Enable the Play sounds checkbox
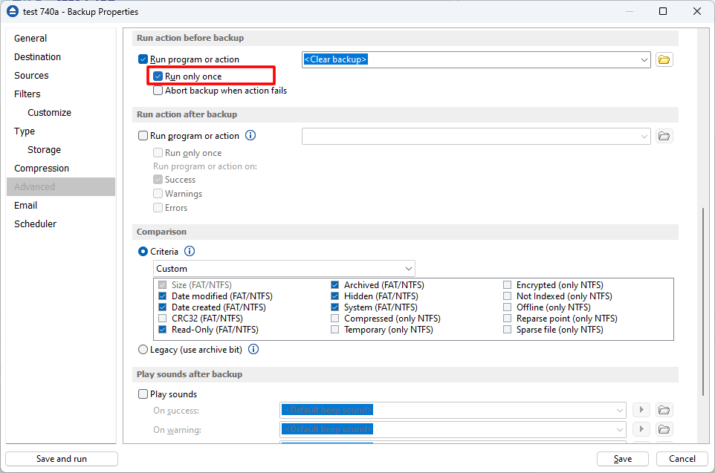715x473 pixels. pyautogui.click(x=143, y=394)
